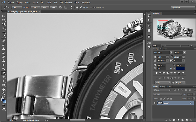Screen dimensions: 196x122
Task: Click the Barva text color swatch
Action: (x=180, y=69)
